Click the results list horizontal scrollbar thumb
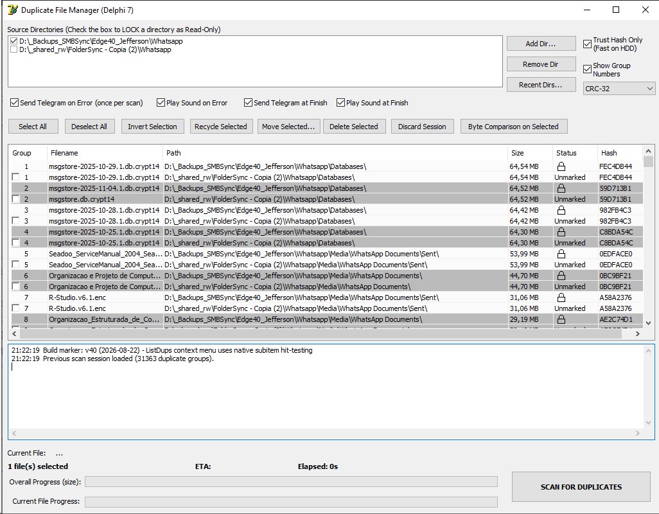This screenshot has width=659, height=514. (x=321, y=333)
